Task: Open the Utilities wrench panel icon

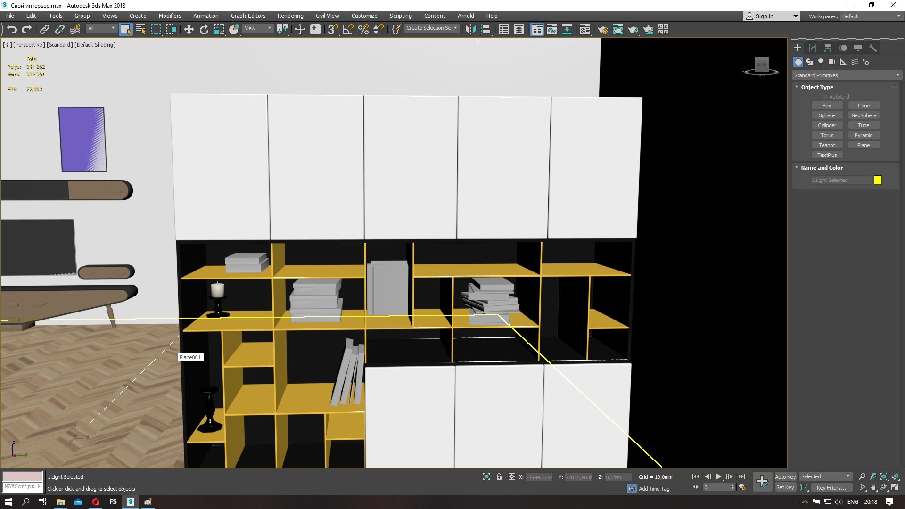Action: [873, 48]
